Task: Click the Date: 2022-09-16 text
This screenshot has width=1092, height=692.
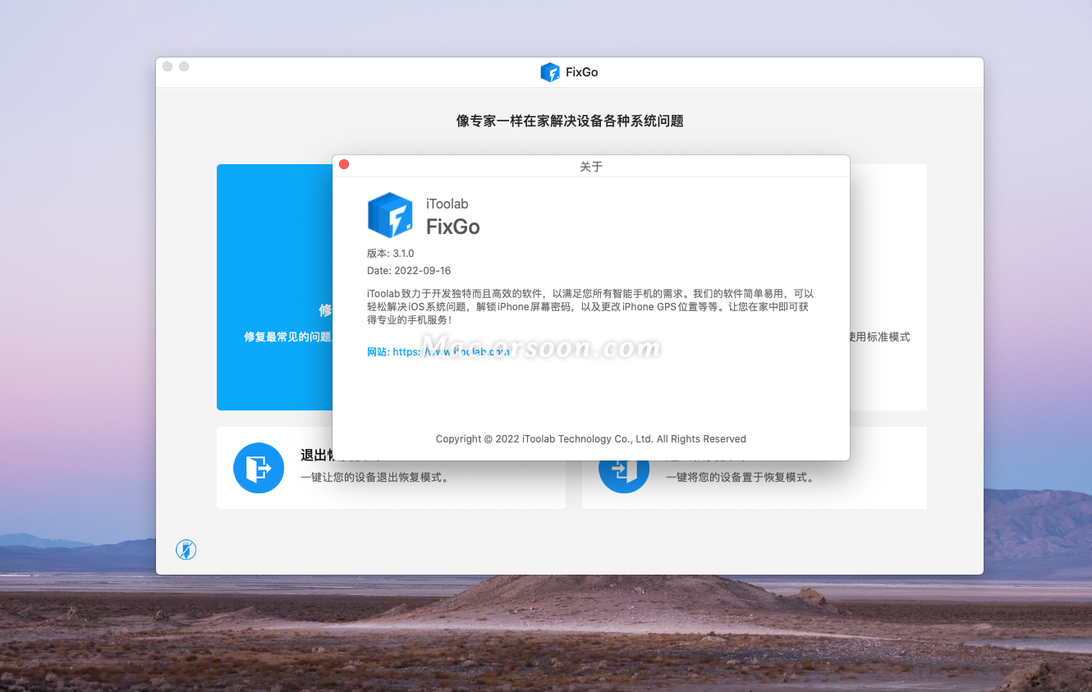Action: 409,271
